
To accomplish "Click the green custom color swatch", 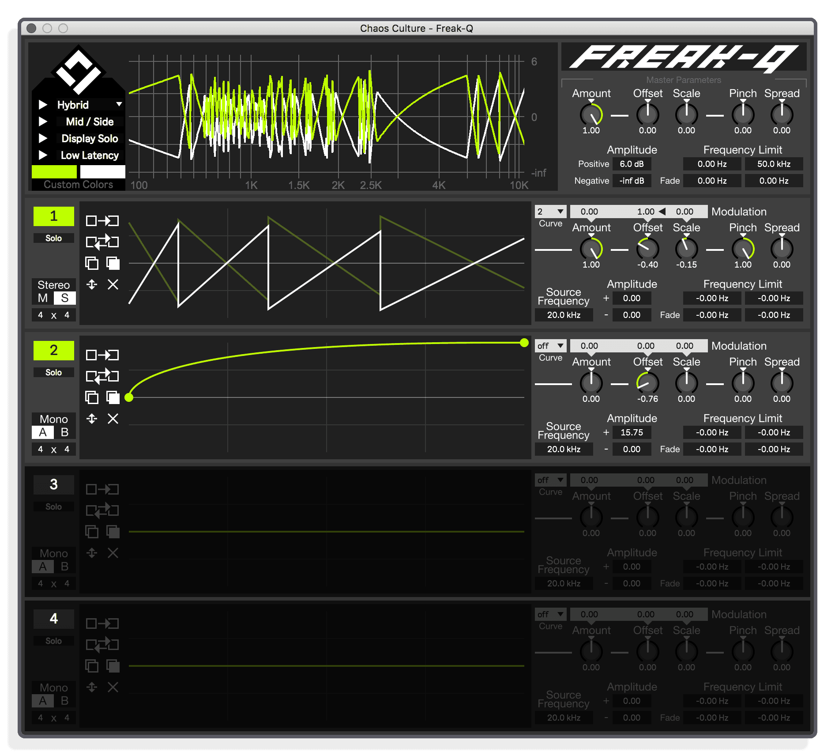I will pos(54,172).
